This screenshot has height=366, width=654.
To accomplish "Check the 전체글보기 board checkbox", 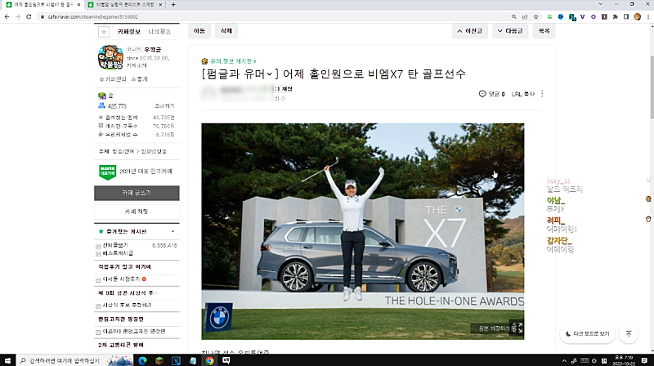I will (x=99, y=245).
